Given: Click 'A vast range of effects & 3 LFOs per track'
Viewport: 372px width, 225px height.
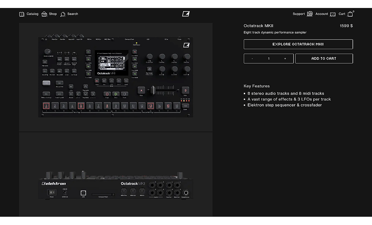Looking at the screenshot, I should coord(289,99).
